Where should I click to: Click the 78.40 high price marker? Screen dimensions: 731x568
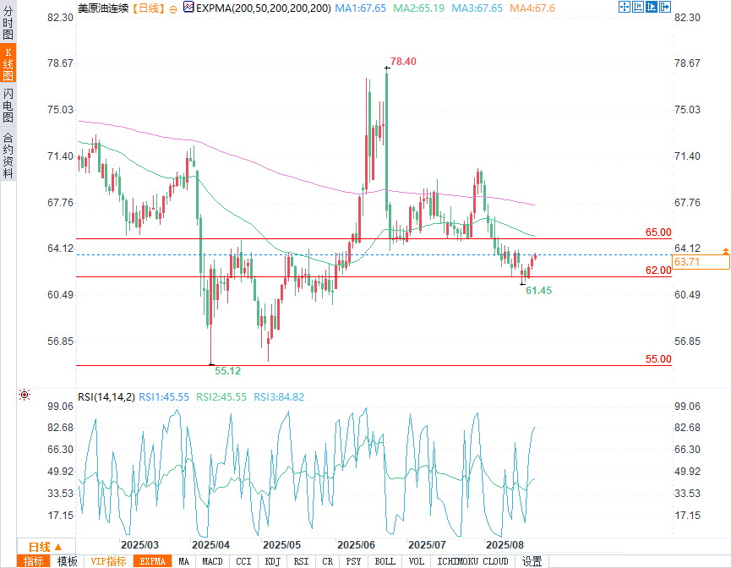pos(403,62)
